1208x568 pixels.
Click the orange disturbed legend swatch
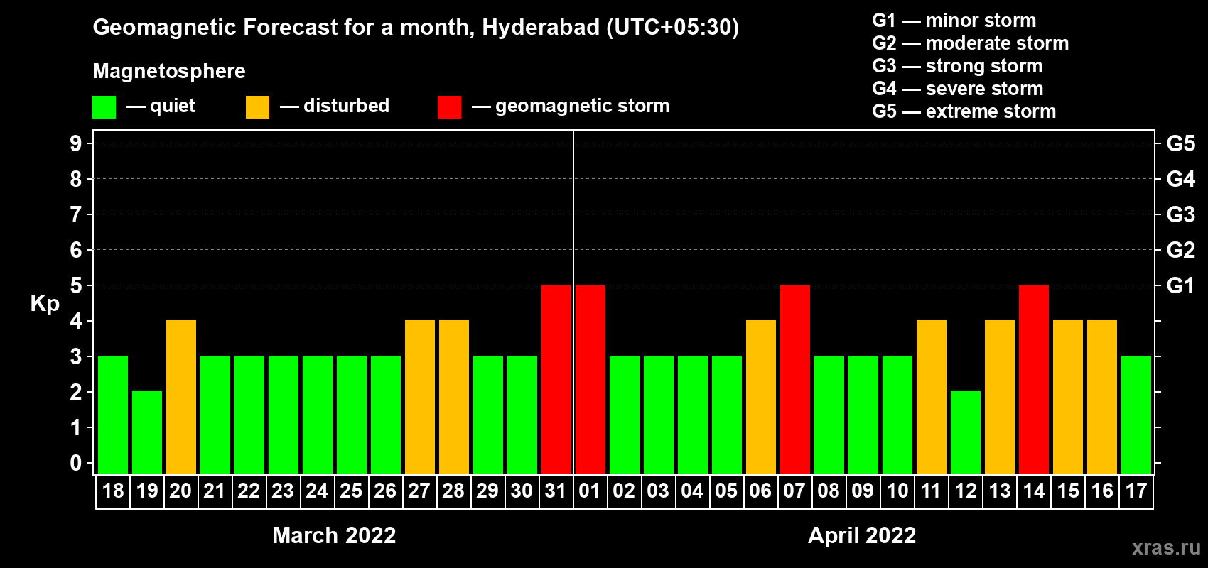pyautogui.click(x=258, y=107)
